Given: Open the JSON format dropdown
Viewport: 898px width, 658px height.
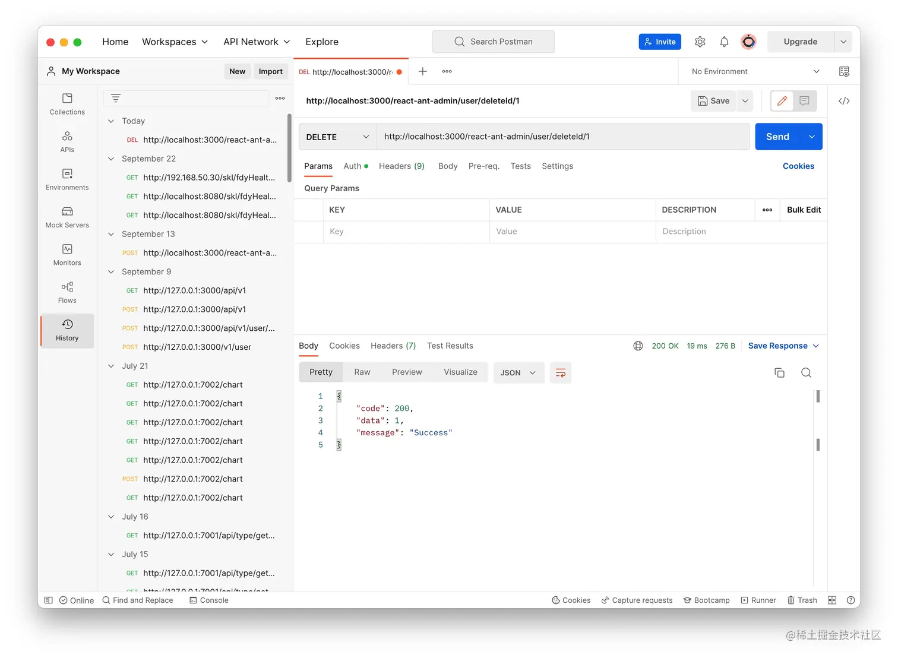Looking at the screenshot, I should tap(518, 372).
